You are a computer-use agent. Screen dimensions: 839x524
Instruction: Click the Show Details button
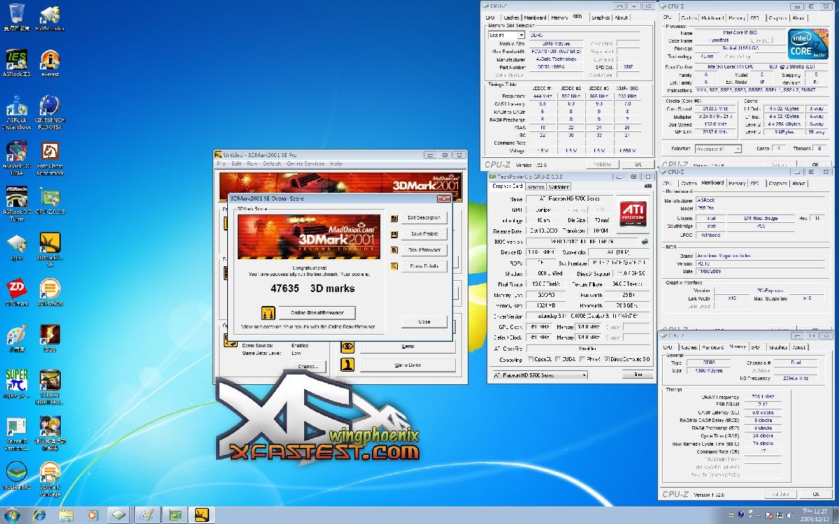pos(424,266)
